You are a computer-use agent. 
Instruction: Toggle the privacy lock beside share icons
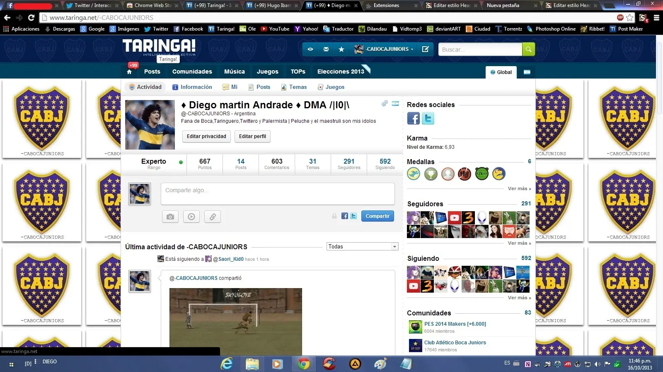[334, 216]
